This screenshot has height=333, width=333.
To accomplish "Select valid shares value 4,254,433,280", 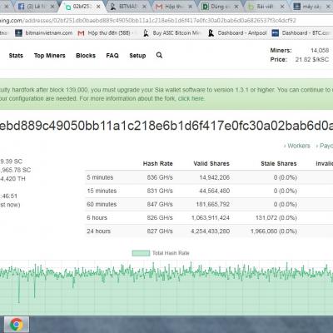I will [211, 231].
